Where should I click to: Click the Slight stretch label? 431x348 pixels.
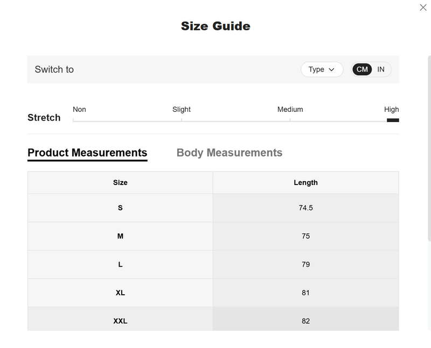(x=182, y=110)
